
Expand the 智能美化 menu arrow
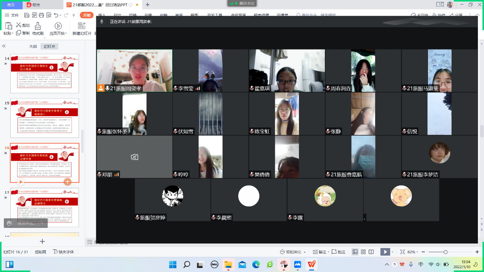coord(305,252)
